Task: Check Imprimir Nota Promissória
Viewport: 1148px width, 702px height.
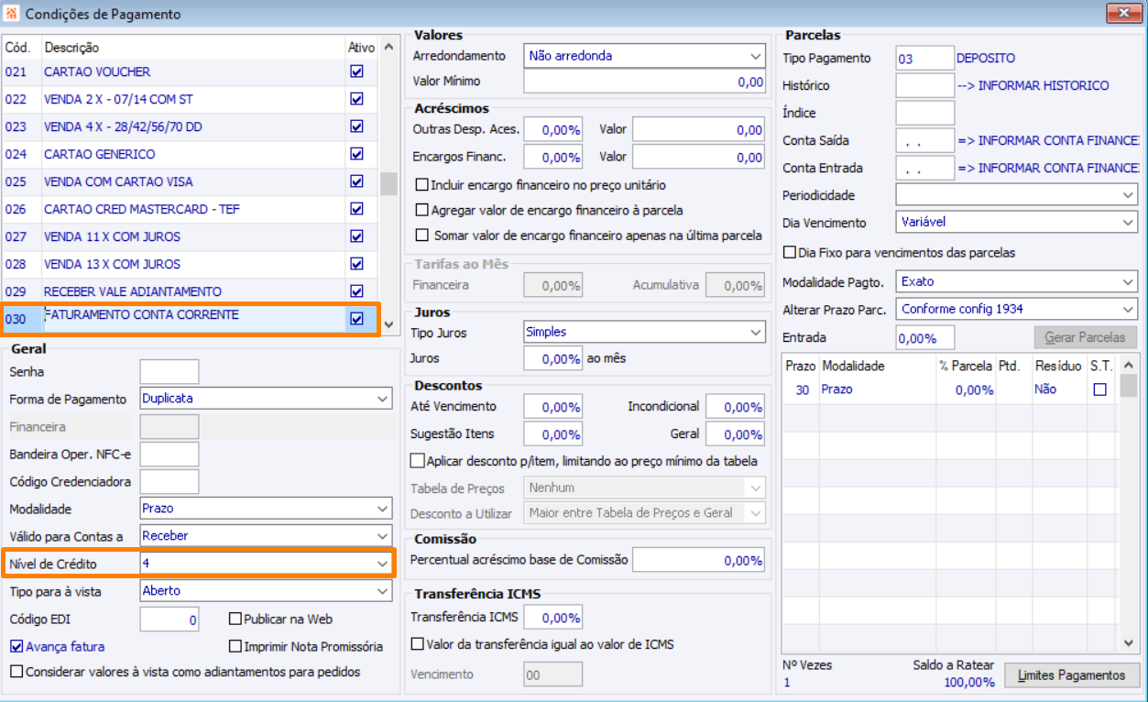Action: tap(235, 646)
